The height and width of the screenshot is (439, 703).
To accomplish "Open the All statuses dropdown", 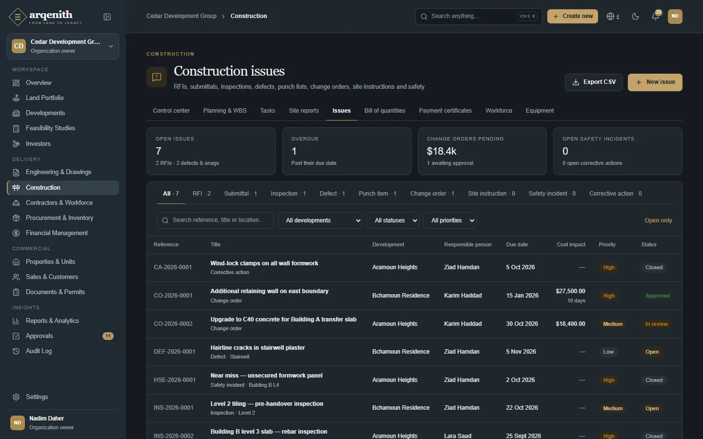I will 393,220.
